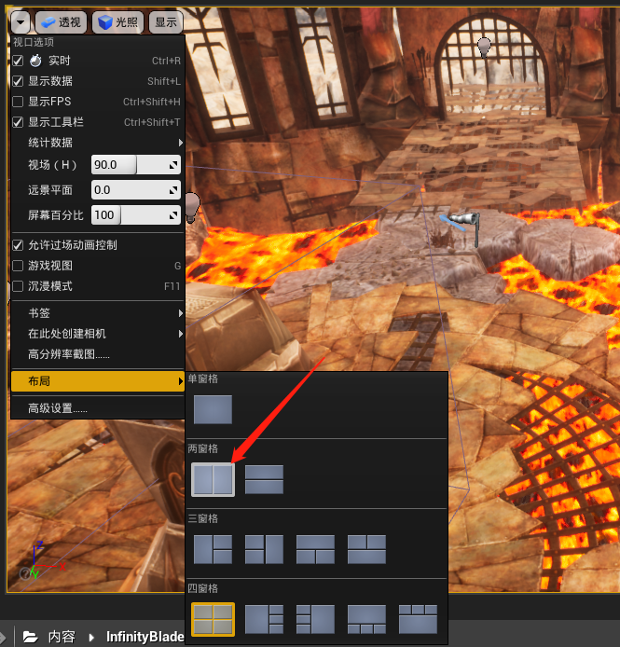Select four panes layout with large bottom pane
Screen dimensions: 620x647
(x=418, y=619)
